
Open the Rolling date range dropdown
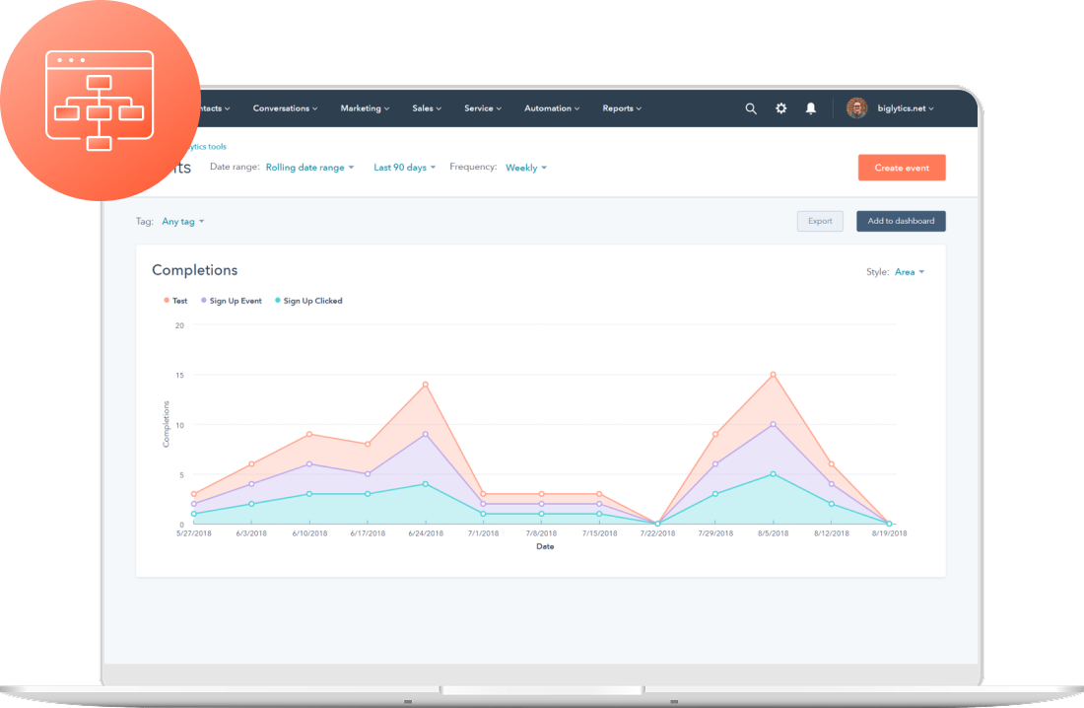pos(309,167)
